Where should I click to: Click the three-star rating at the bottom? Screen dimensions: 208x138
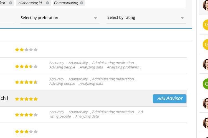(x=26, y=132)
